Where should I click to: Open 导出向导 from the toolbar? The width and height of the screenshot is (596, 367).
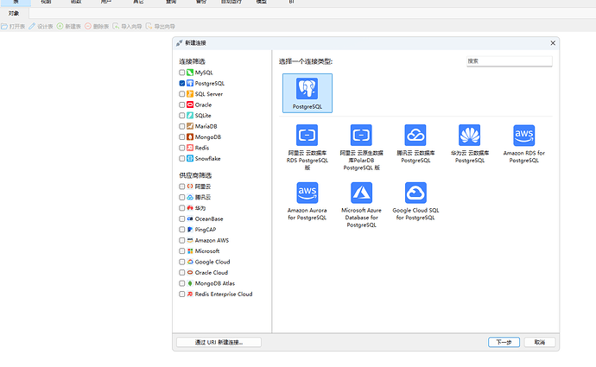[160, 26]
